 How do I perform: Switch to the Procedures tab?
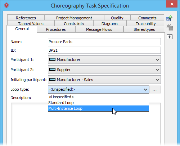tap(56, 29)
